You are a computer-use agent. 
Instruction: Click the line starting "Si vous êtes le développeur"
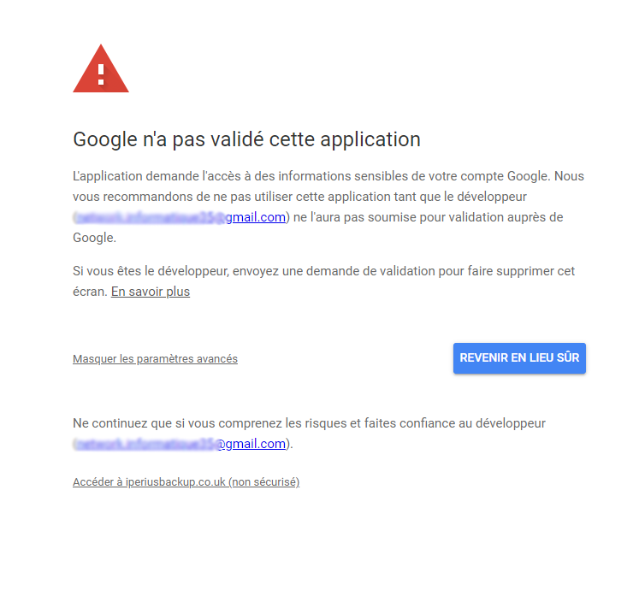coord(323,271)
